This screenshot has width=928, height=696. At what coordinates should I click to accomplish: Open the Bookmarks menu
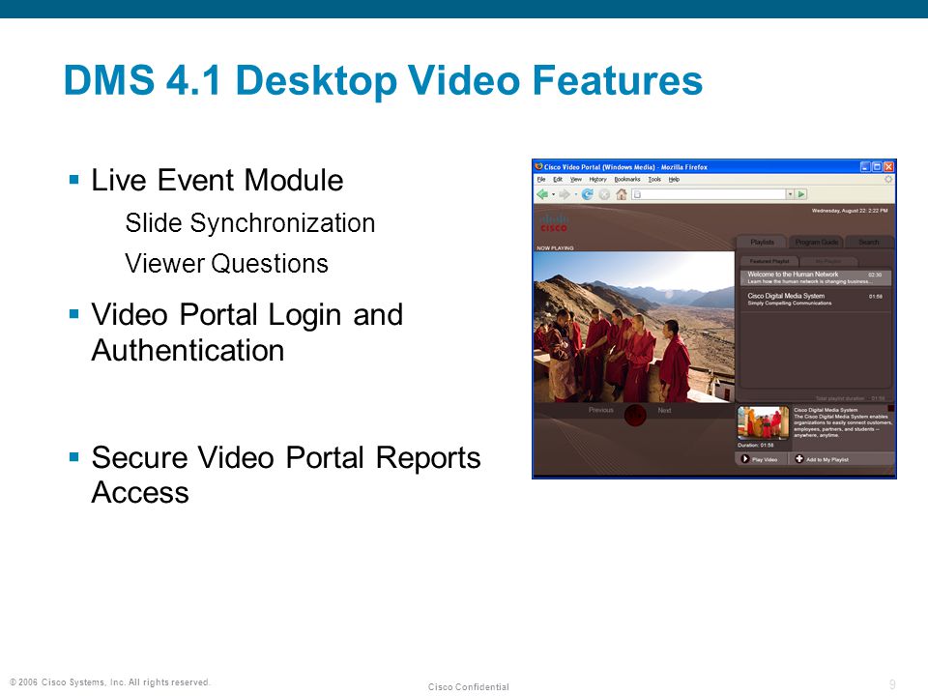coord(627,180)
